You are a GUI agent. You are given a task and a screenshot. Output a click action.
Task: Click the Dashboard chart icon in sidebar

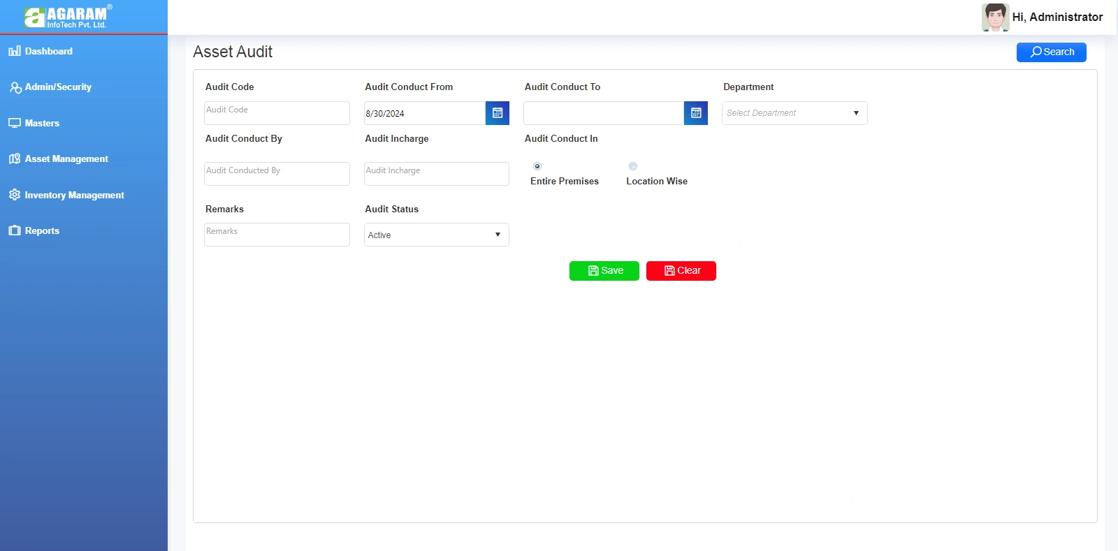coord(15,51)
